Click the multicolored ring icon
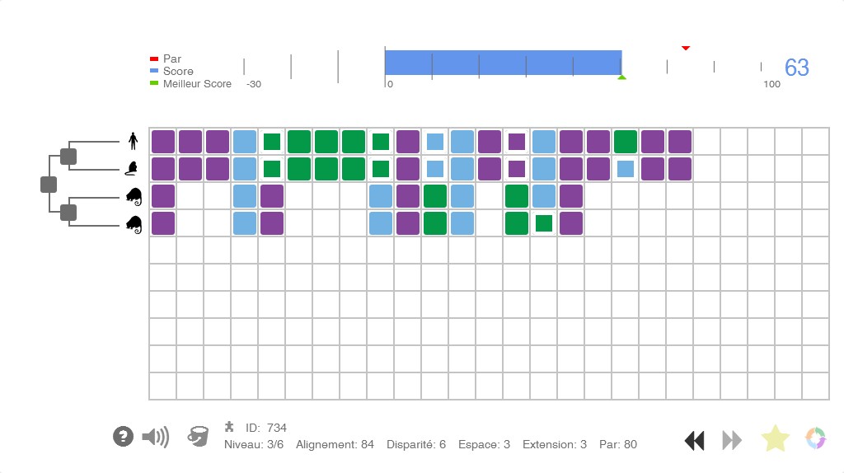The height and width of the screenshot is (473, 844). click(816, 438)
